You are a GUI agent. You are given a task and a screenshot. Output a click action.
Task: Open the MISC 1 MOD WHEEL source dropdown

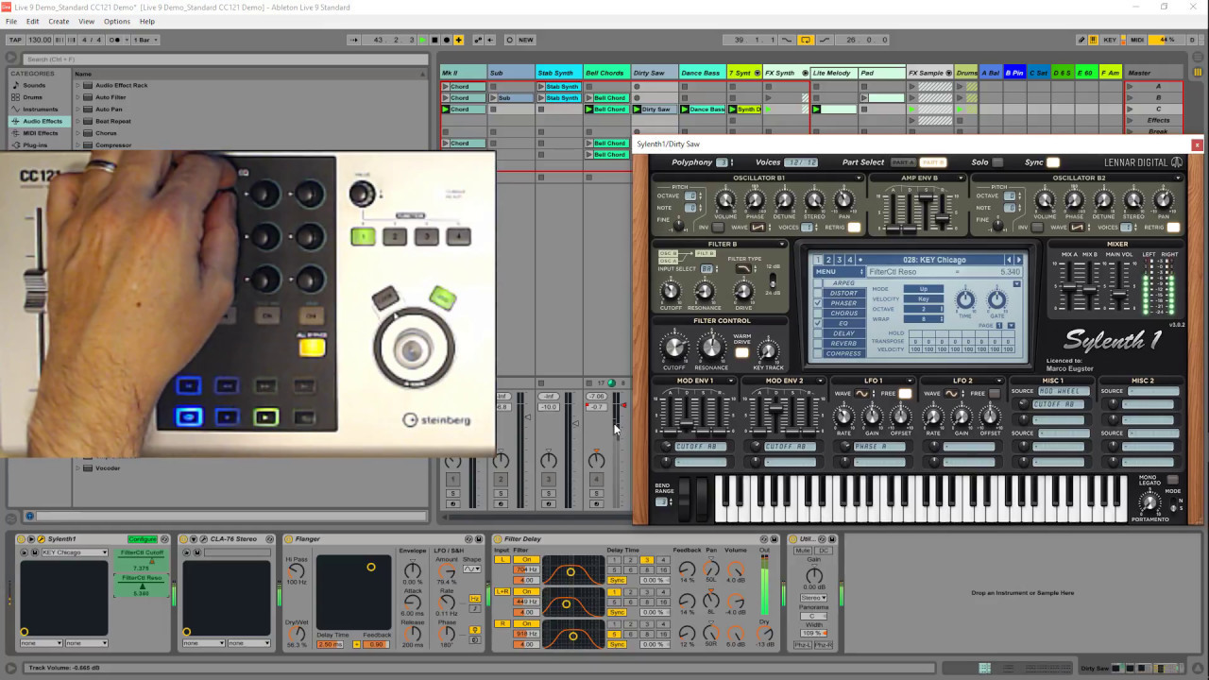[1064, 391]
